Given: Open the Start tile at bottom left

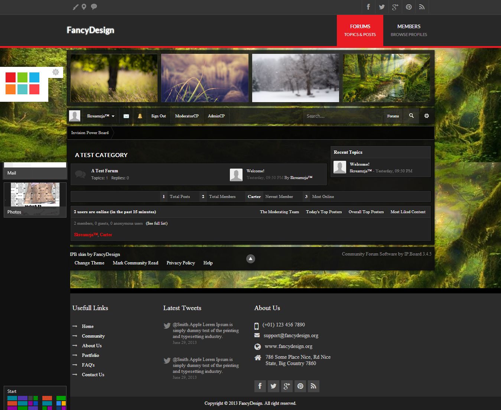Looking at the screenshot, I should (35, 398).
